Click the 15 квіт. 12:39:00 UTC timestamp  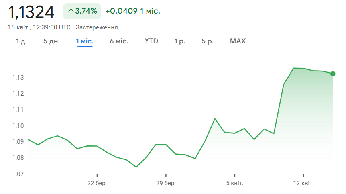[x=39, y=27]
